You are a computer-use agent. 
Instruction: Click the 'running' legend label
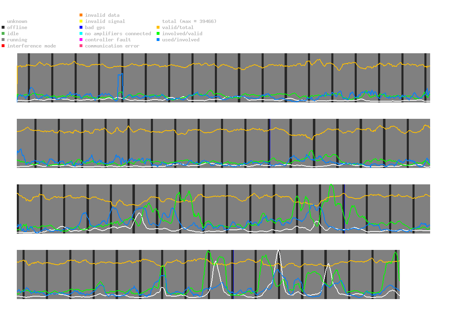[17, 40]
